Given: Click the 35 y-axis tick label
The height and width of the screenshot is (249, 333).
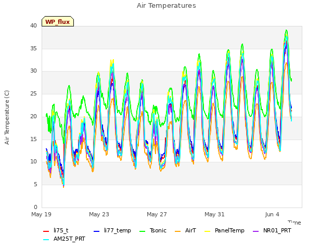Looking at the screenshot, I should click(33, 48).
